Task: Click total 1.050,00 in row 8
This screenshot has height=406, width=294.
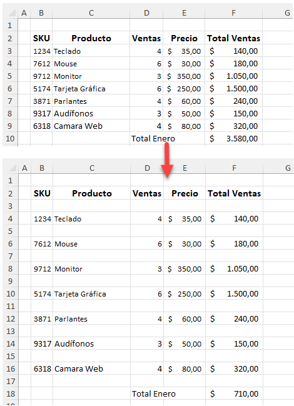Action: coord(234,269)
